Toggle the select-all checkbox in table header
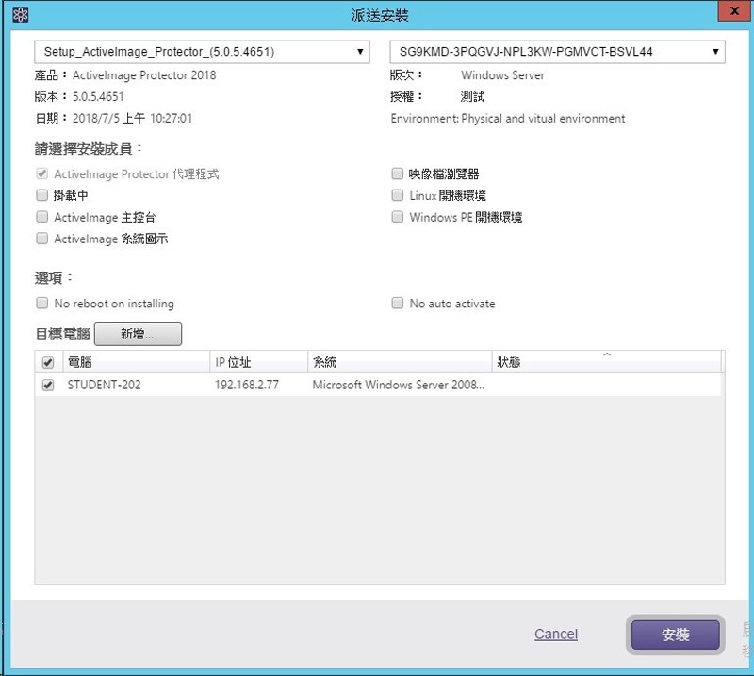This screenshot has height=676, width=754. click(48, 362)
